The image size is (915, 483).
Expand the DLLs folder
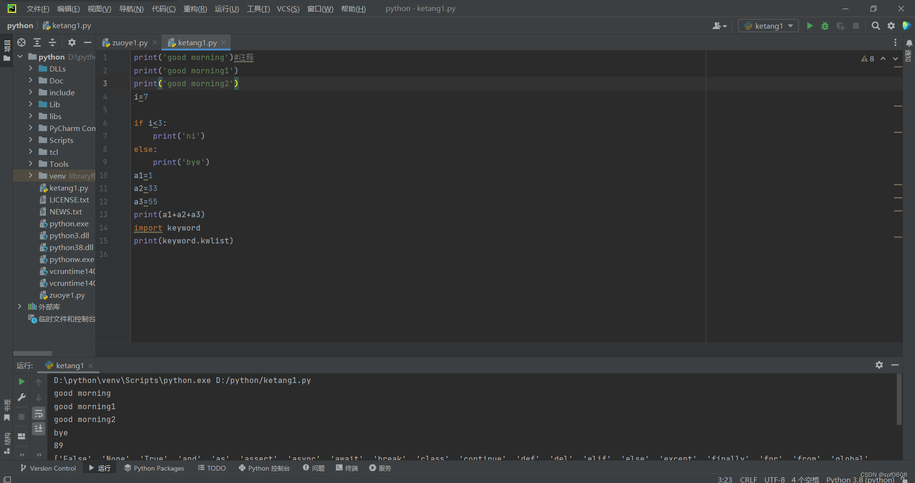(x=30, y=69)
